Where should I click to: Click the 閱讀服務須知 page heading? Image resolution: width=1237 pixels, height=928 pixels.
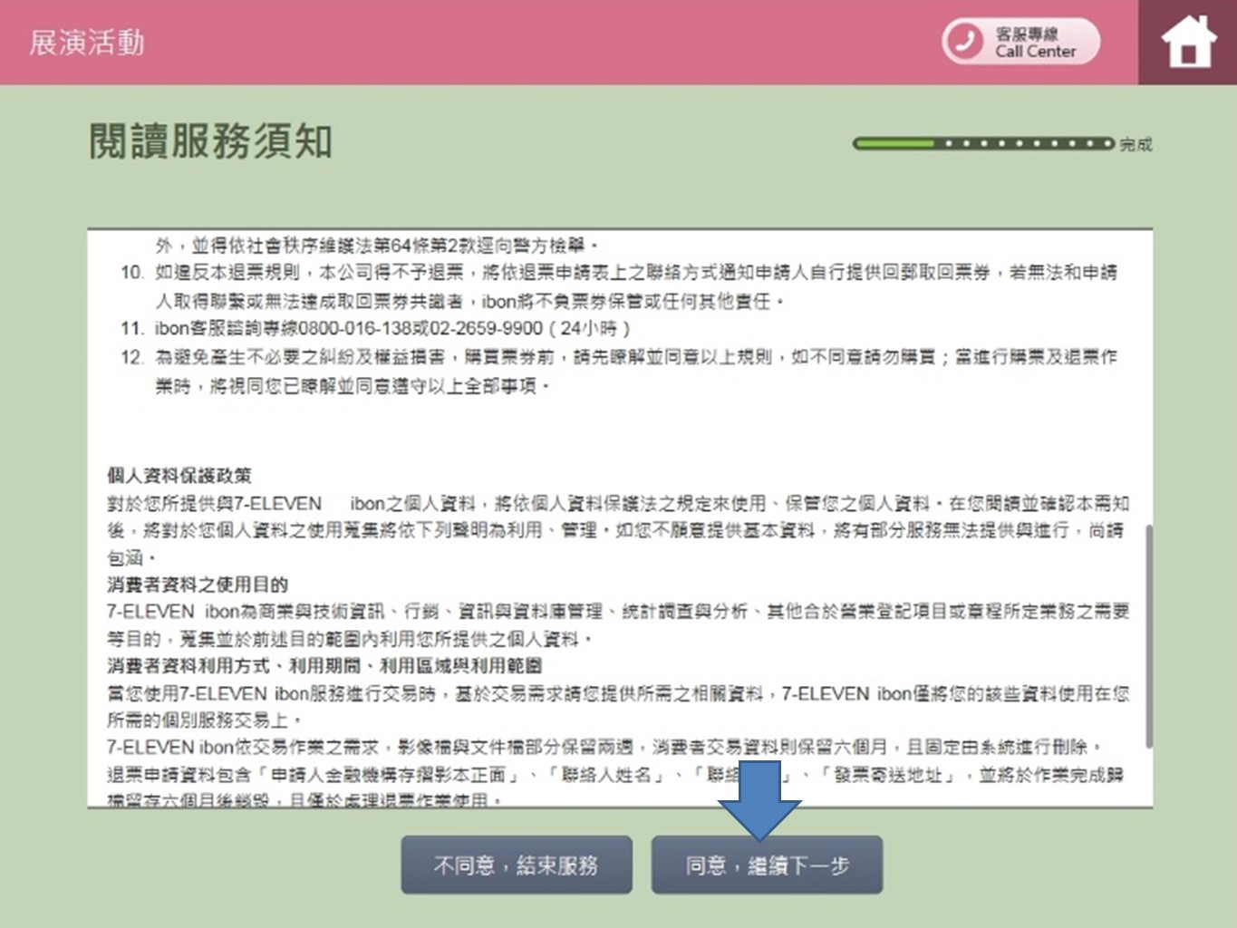tap(210, 141)
